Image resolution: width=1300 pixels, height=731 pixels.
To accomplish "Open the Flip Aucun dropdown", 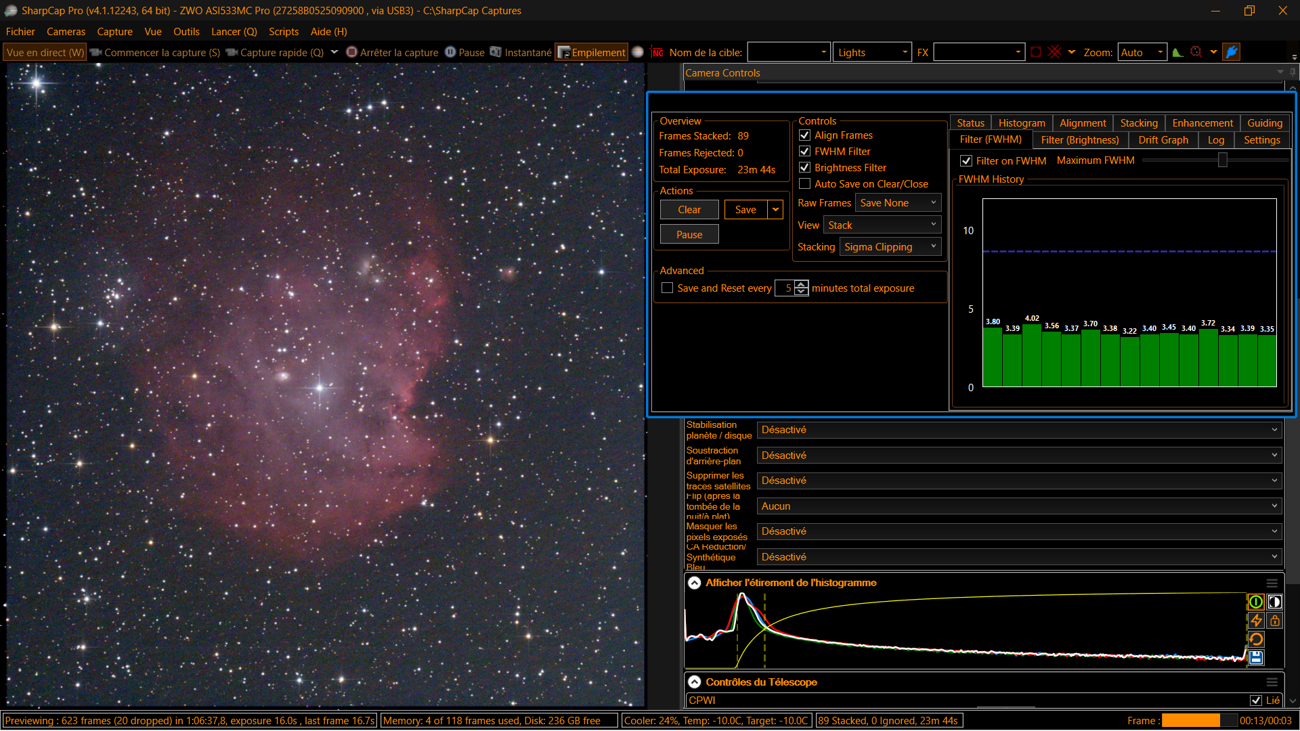I will [x=1019, y=506].
